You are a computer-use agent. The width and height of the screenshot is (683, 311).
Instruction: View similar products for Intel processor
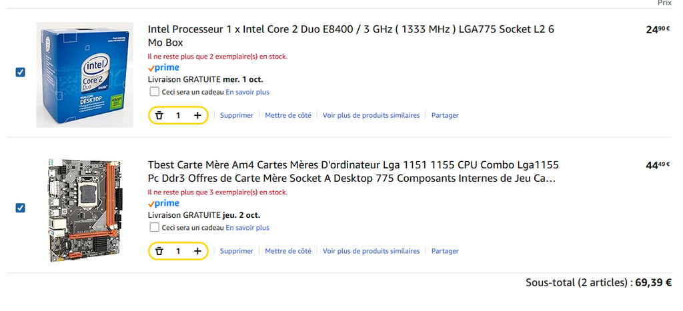coord(372,115)
